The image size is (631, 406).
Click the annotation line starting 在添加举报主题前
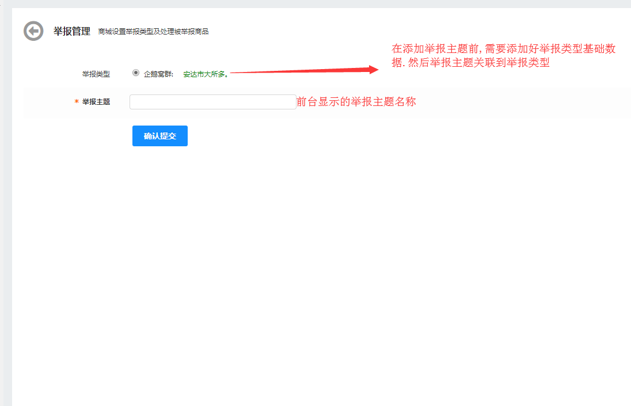(x=503, y=50)
